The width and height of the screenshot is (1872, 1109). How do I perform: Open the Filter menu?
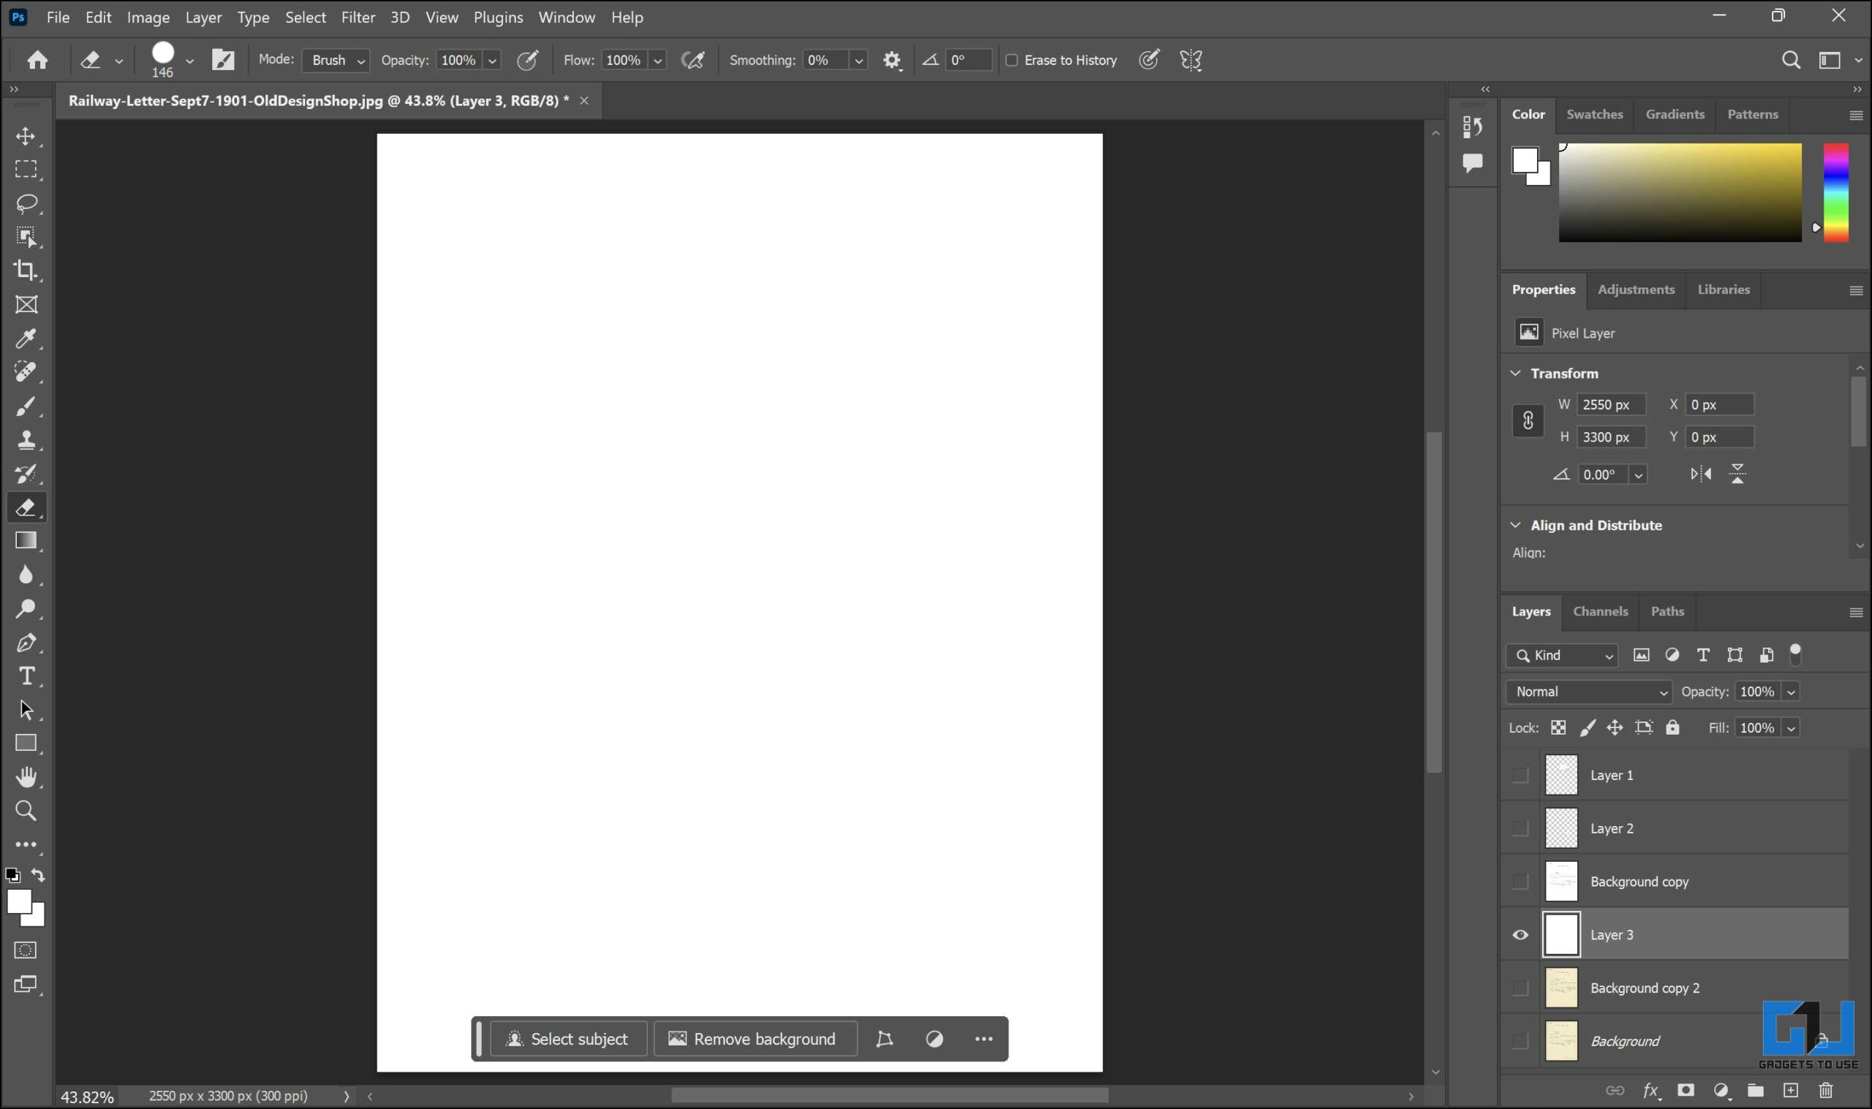coord(358,18)
